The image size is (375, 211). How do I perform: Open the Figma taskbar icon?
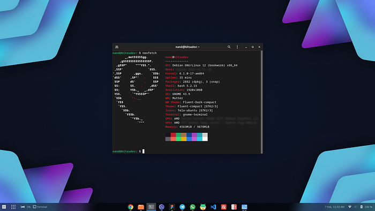(x=172, y=207)
